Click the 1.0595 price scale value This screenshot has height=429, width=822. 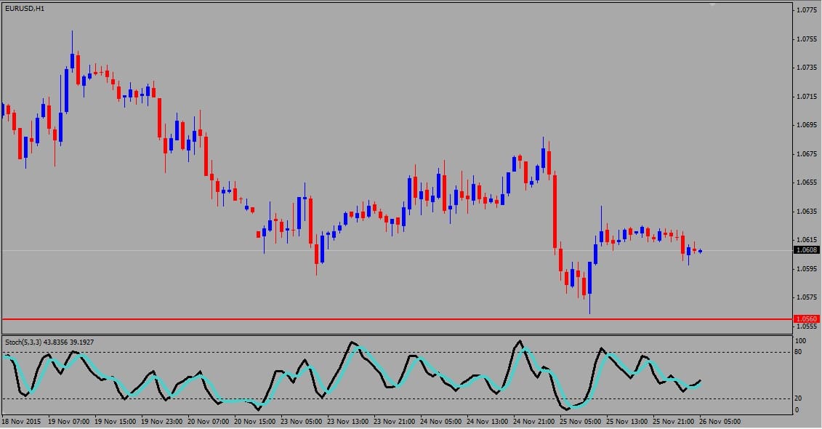click(806, 268)
